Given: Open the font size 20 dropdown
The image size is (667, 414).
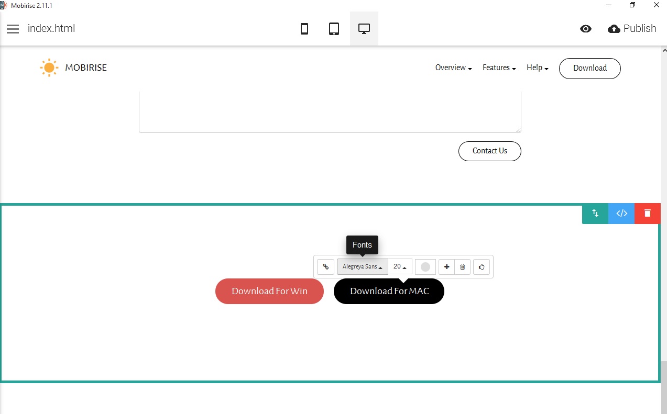Looking at the screenshot, I should 400,266.
